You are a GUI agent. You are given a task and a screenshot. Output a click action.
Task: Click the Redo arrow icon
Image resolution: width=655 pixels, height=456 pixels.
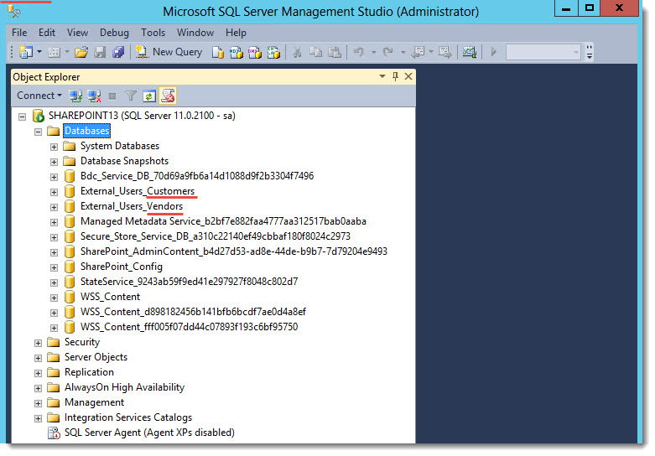[x=388, y=52]
